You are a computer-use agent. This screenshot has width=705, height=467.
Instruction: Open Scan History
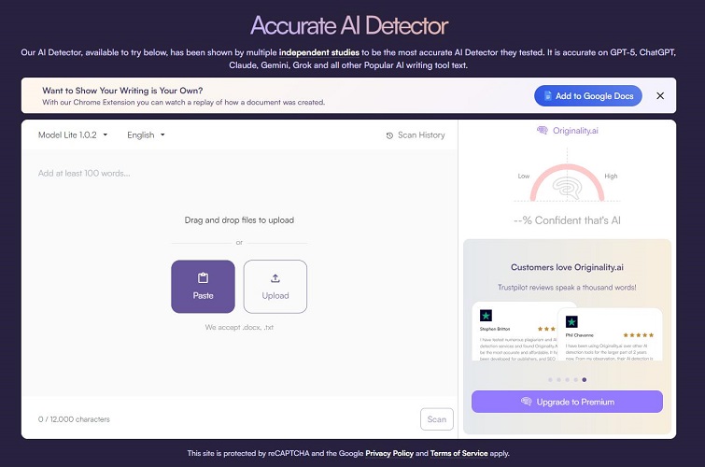[416, 135]
